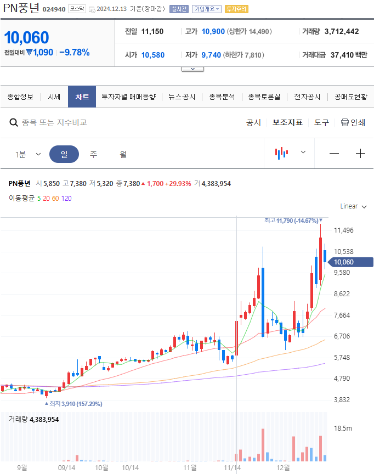Click the 공시 chart option
This screenshot has width=374, height=474.
click(x=253, y=122)
